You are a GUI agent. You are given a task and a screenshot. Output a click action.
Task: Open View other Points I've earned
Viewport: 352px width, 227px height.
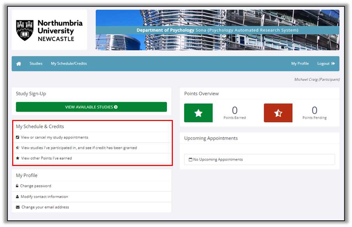[x=46, y=158]
